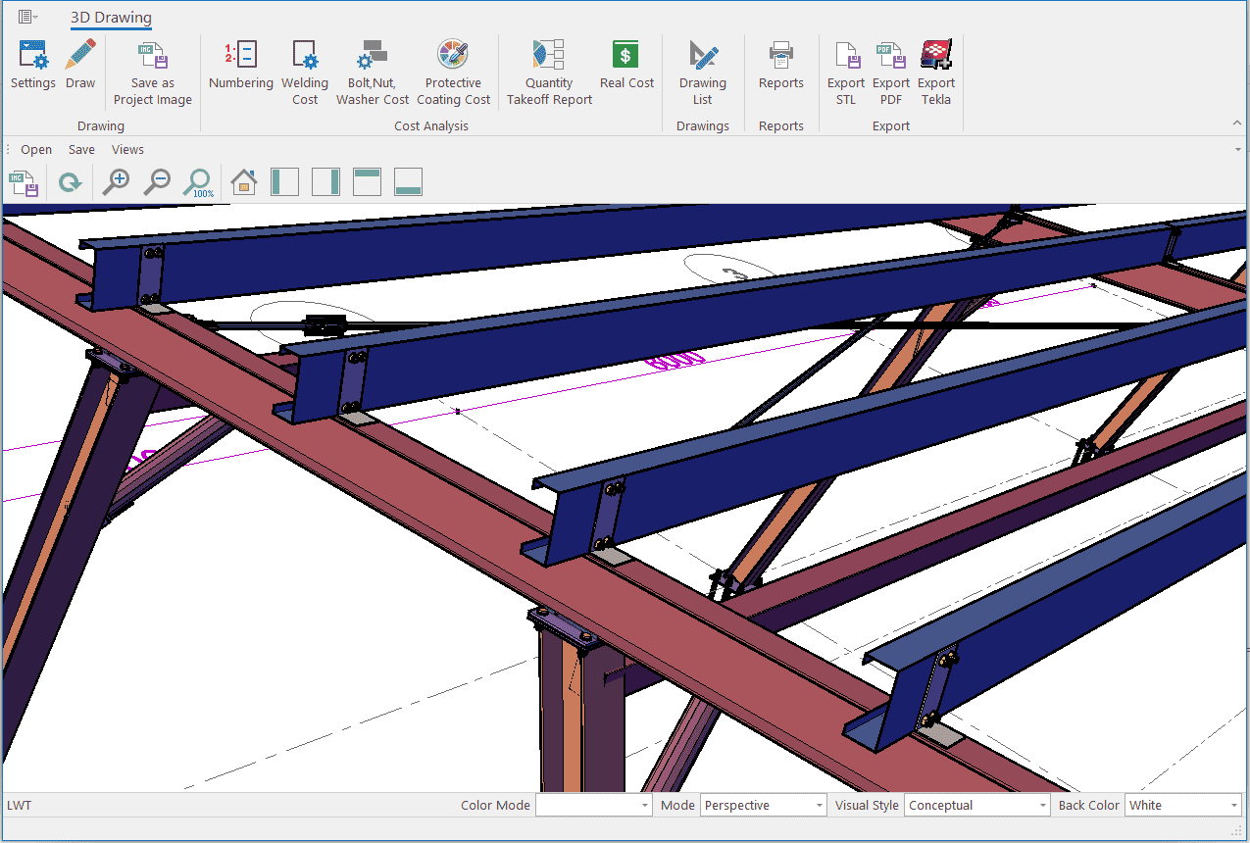
Task: Export the drawing as PDF
Action: [891, 74]
